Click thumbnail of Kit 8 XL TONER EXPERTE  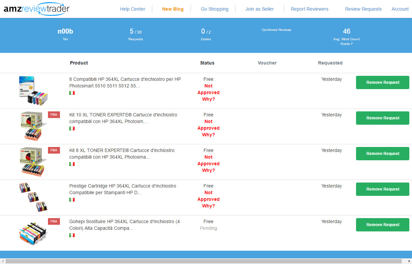tap(33, 162)
